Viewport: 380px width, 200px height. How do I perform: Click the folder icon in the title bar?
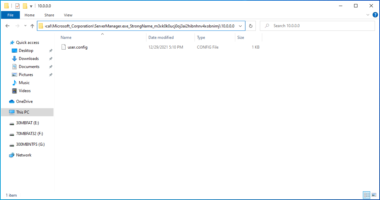(6, 6)
